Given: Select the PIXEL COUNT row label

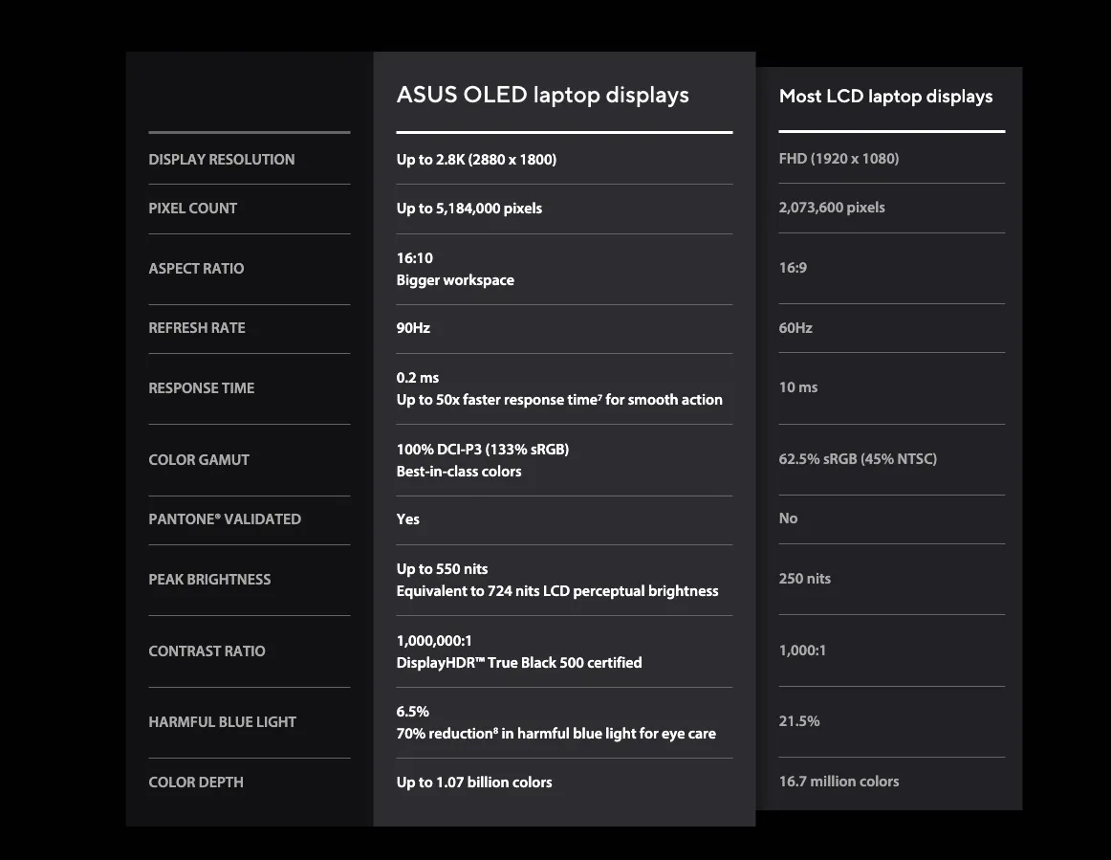Looking at the screenshot, I should click(193, 209).
